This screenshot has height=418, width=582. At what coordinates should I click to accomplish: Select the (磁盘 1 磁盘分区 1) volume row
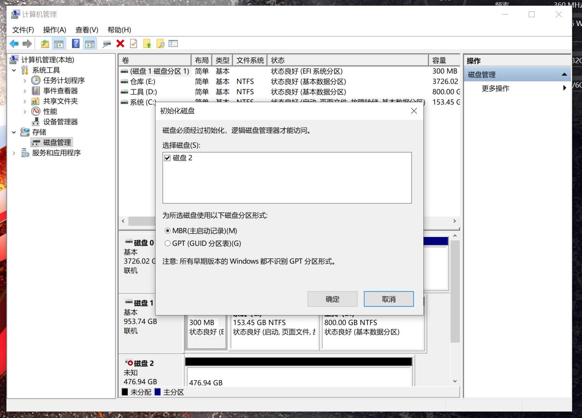point(290,71)
